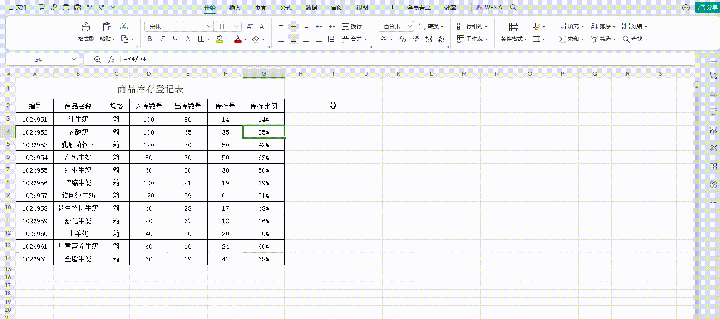Open the three-dots More in right sidebar
This screenshot has height=319, width=720.
(x=714, y=203)
